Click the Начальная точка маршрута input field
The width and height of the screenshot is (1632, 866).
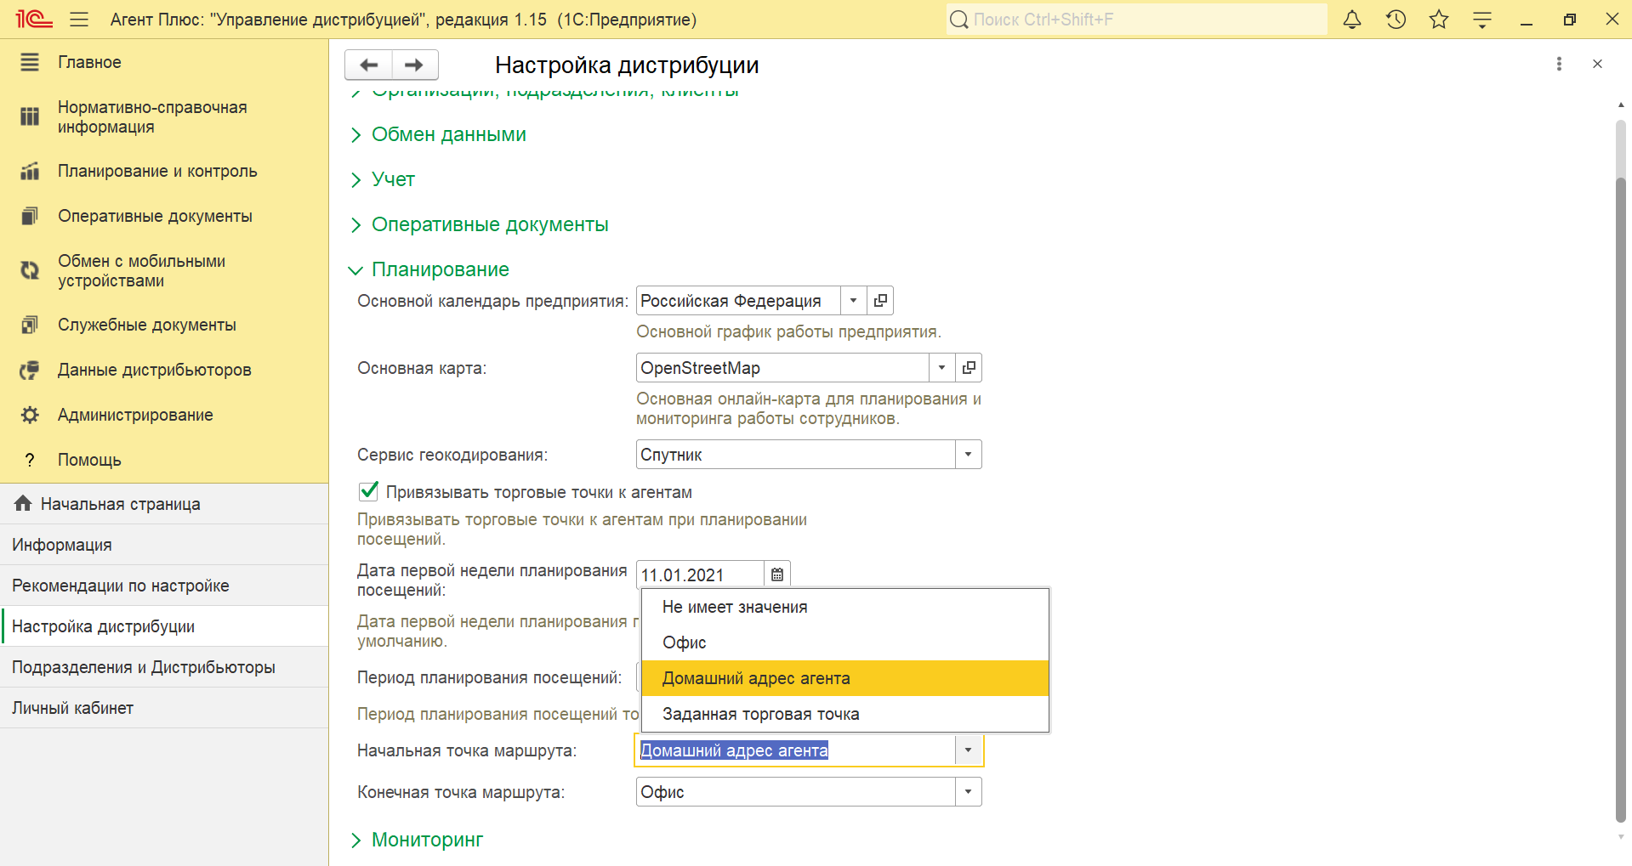pos(795,750)
